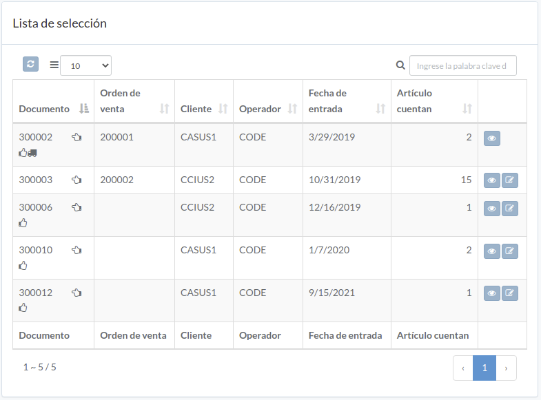The width and height of the screenshot is (541, 400).
Task: Go to previous page in pagination
Action: [463, 368]
